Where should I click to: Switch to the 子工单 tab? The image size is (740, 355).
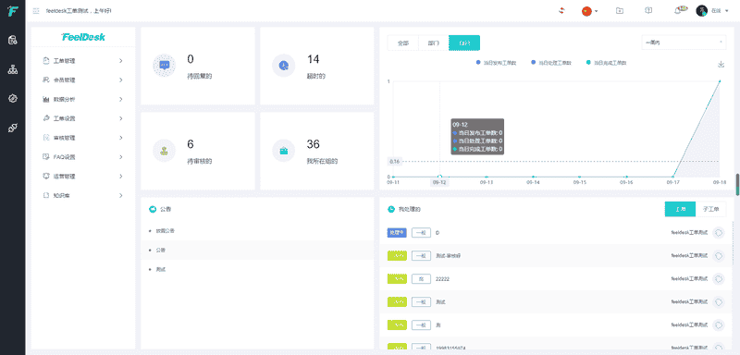[710, 209]
